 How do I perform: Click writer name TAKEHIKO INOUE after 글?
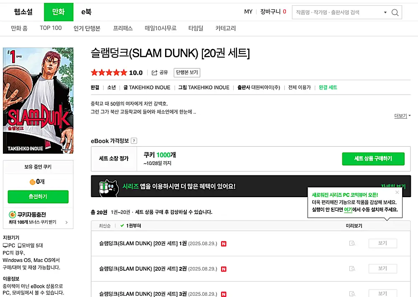(x=150, y=87)
